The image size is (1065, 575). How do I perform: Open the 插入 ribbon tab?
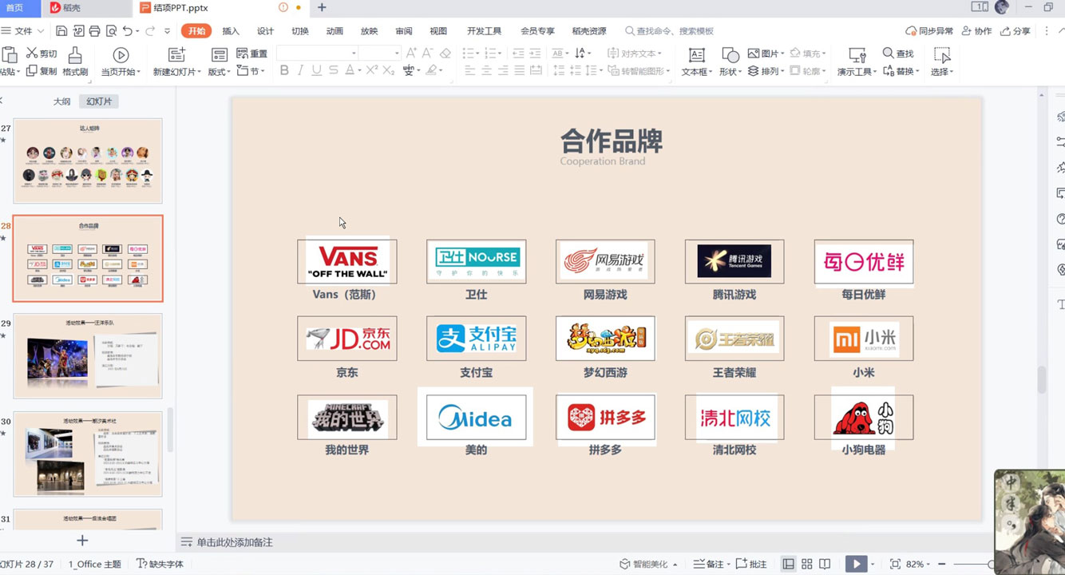(231, 31)
